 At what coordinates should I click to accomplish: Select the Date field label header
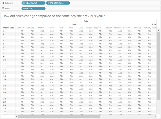[86, 21]
